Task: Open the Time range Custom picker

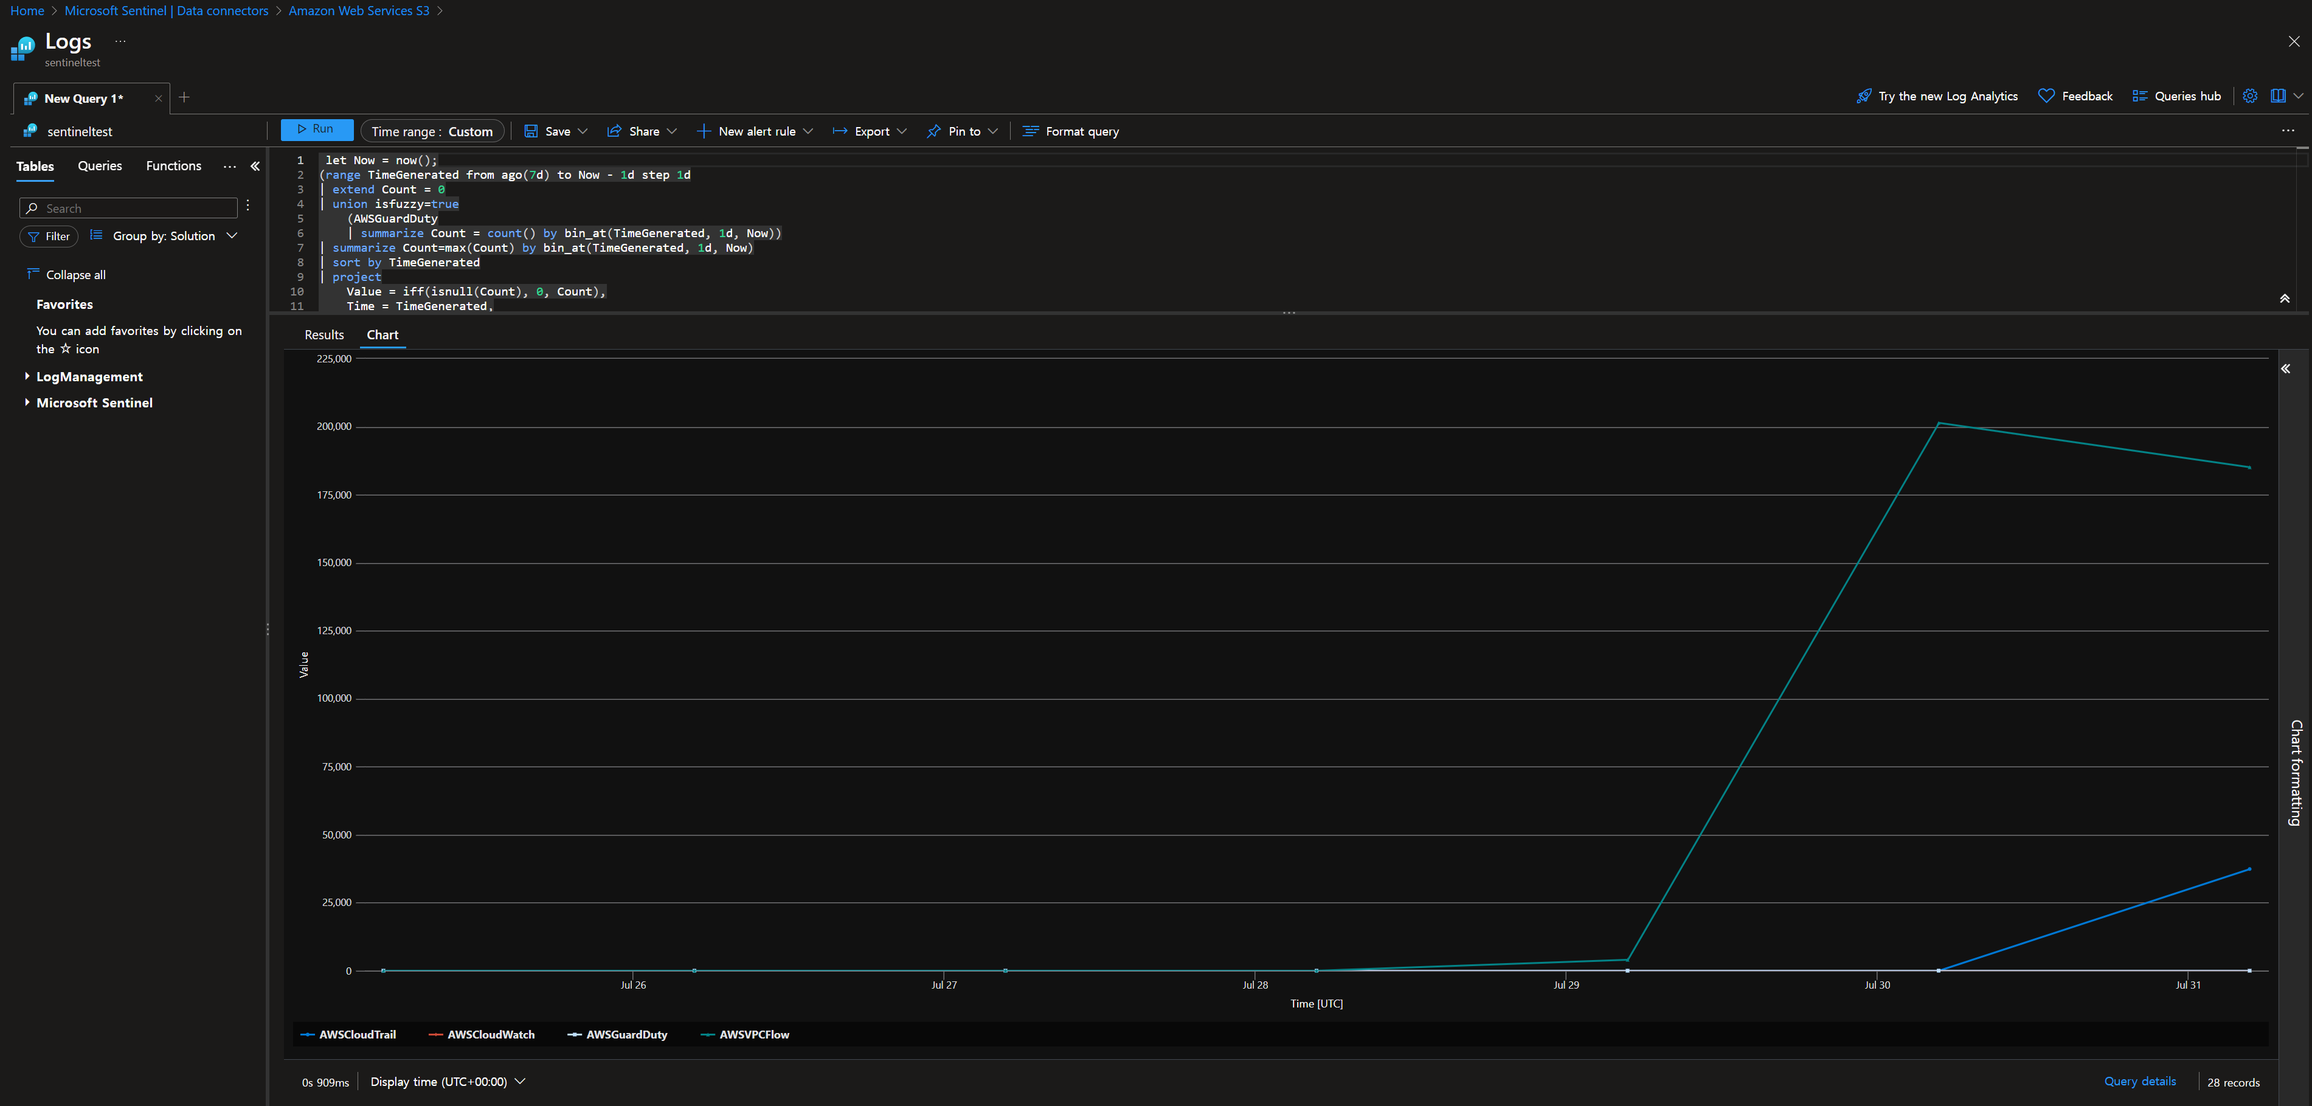Action: pyautogui.click(x=432, y=131)
